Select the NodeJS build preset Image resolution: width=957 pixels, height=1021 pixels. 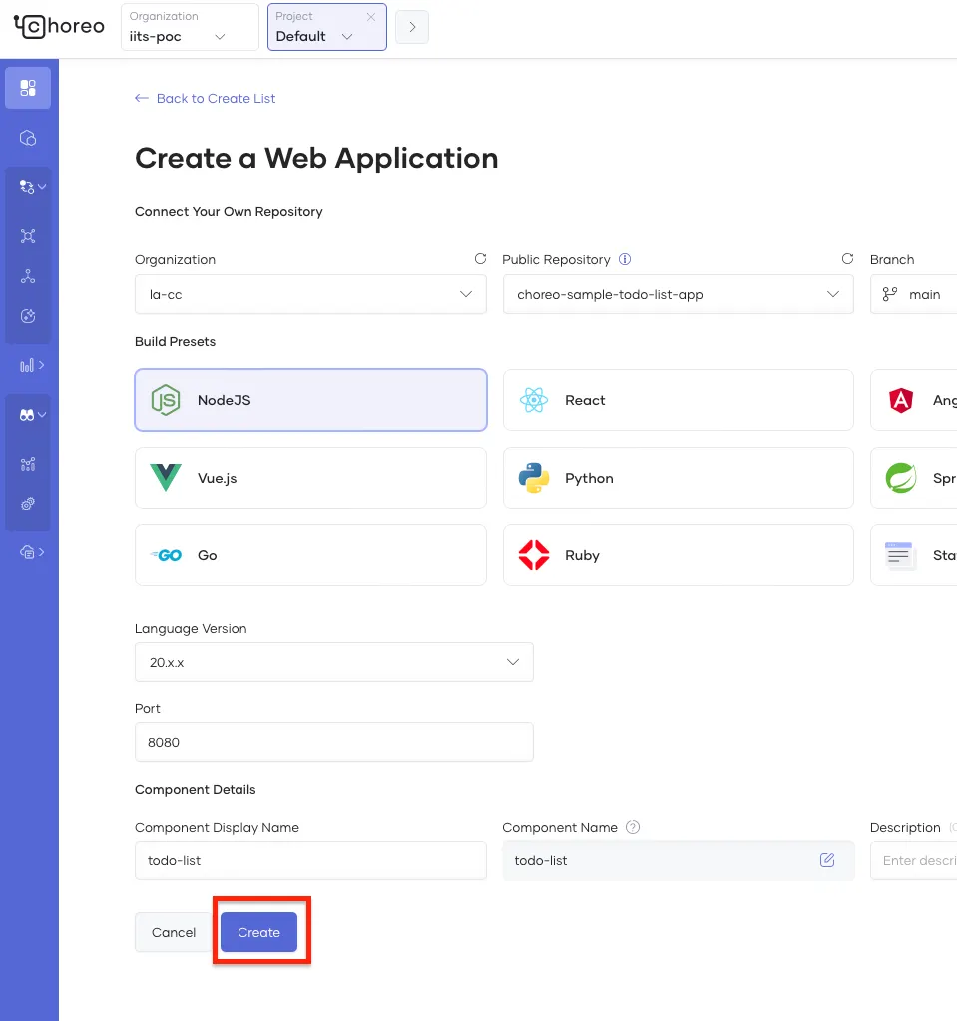(x=310, y=400)
